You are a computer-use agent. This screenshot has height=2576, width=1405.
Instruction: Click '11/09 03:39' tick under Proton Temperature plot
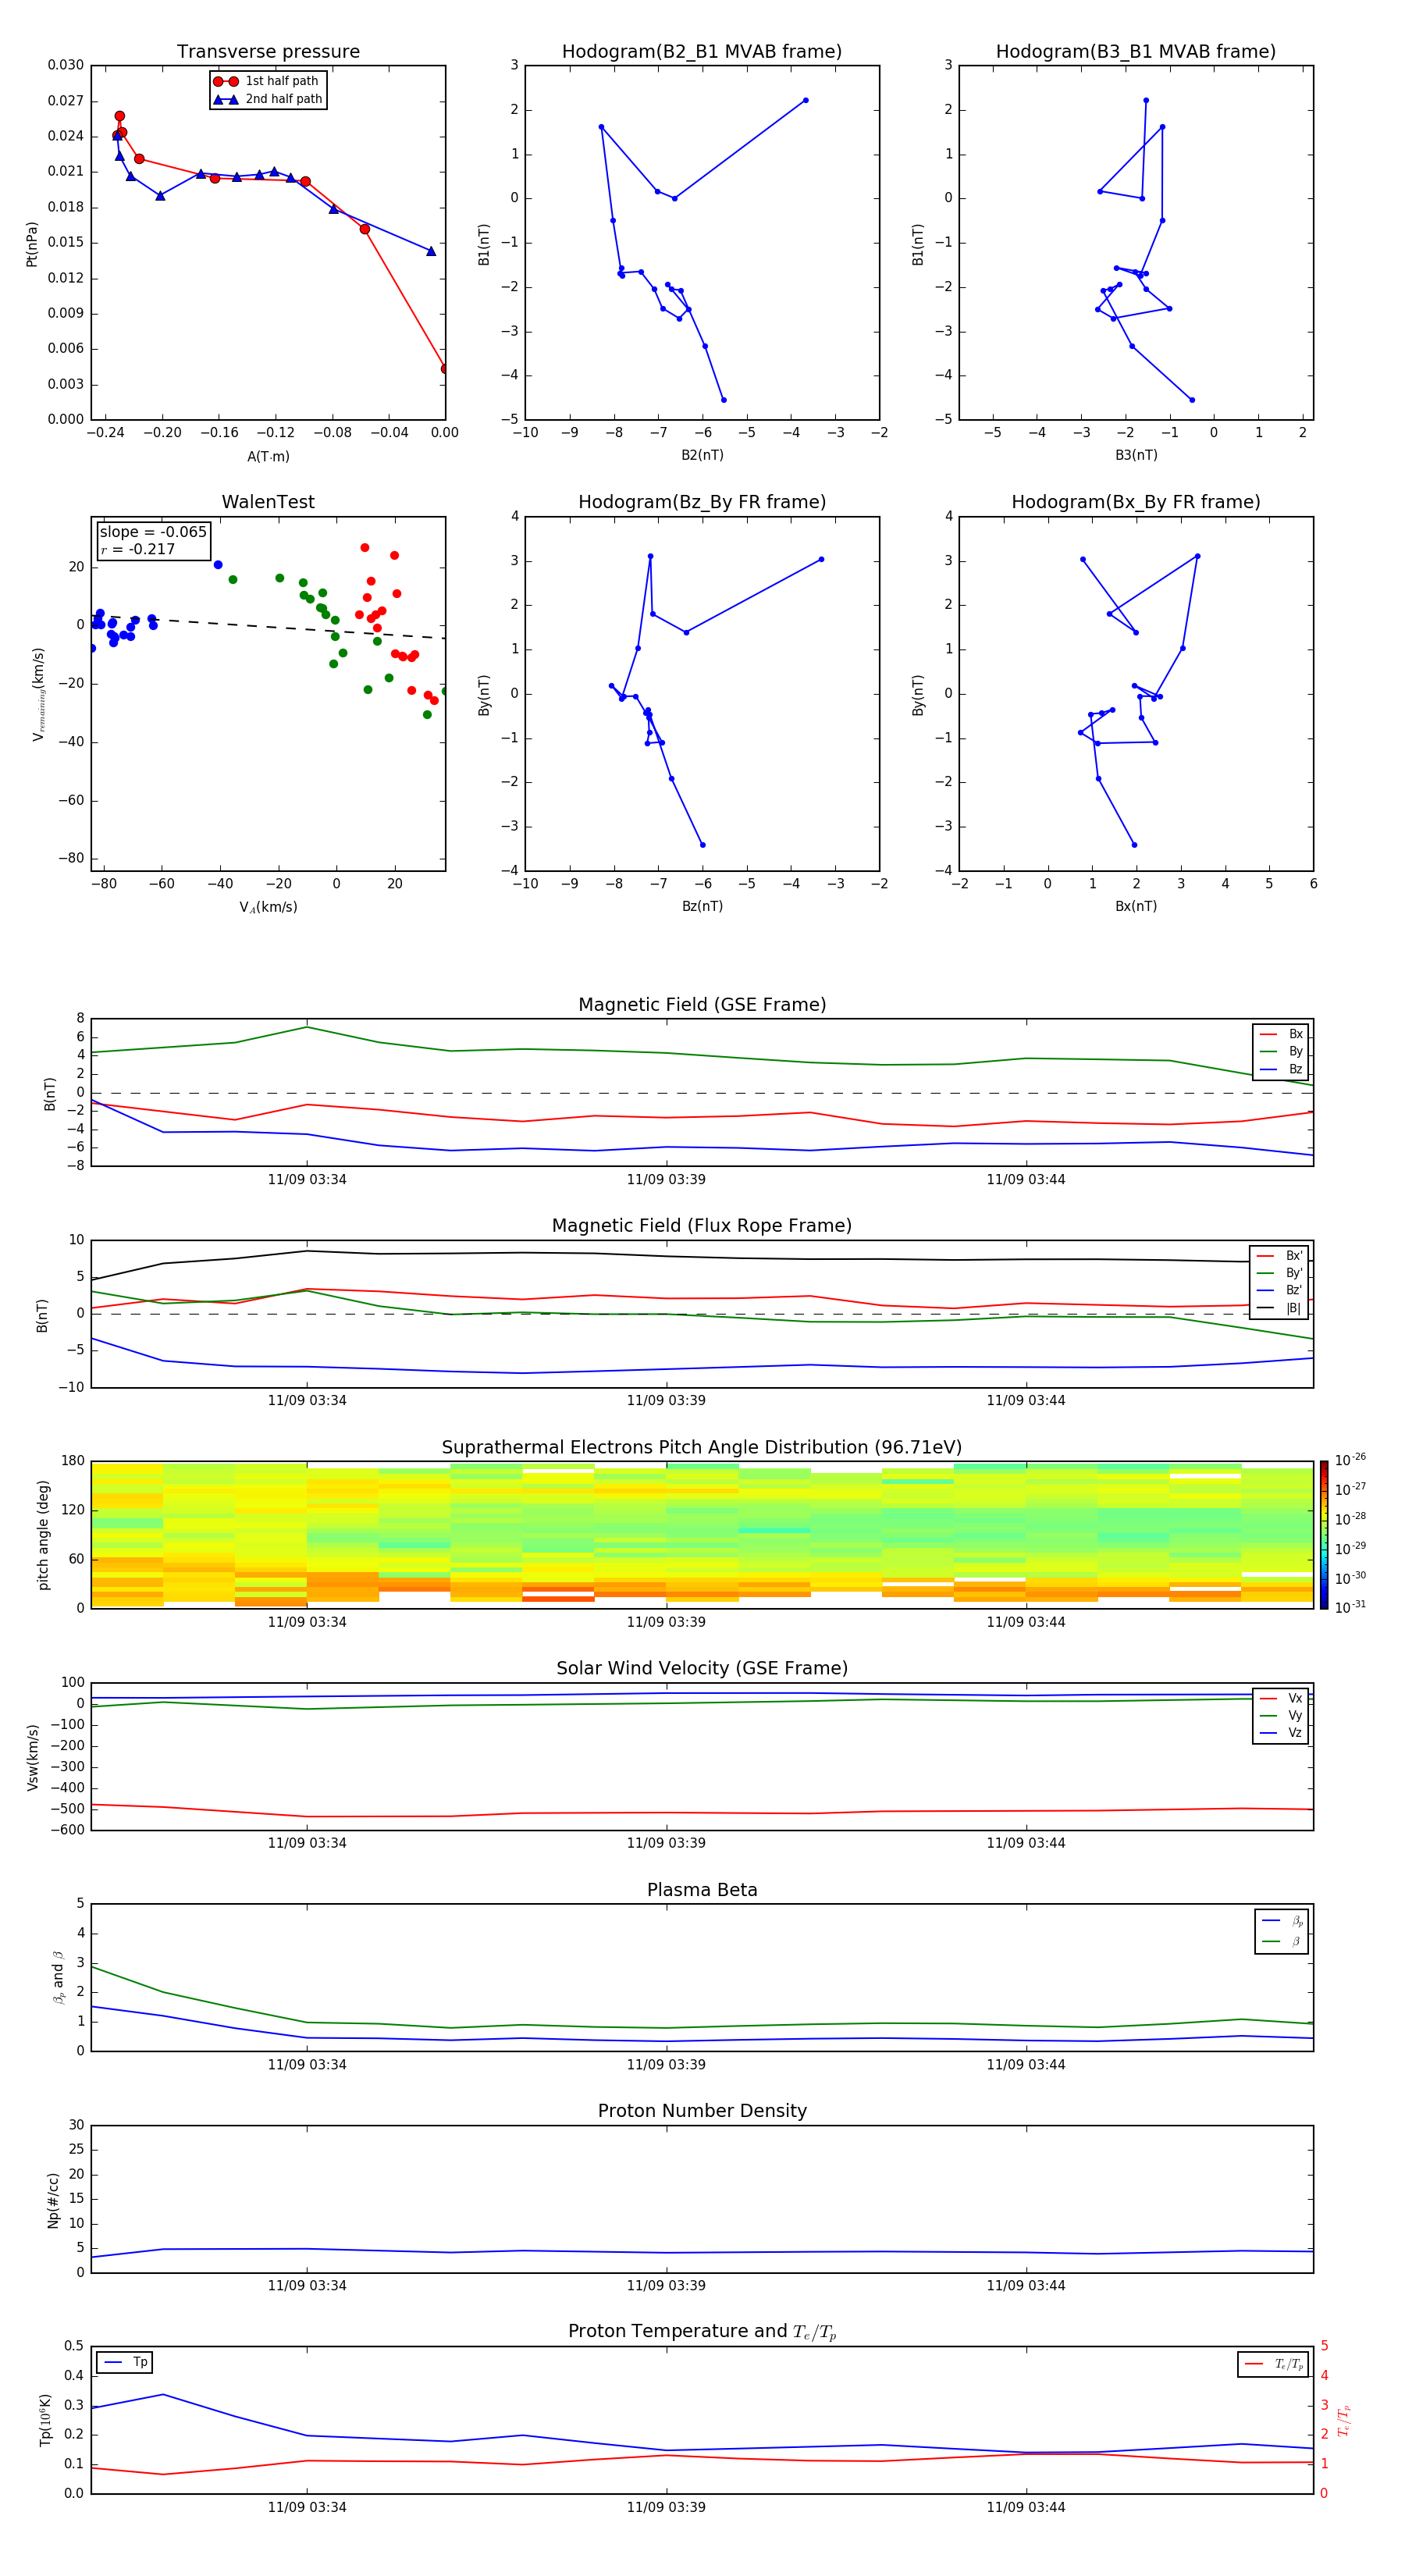pos(666,2508)
